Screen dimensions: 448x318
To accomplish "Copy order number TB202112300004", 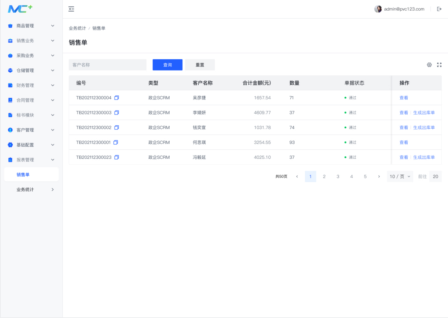I will click(x=117, y=98).
